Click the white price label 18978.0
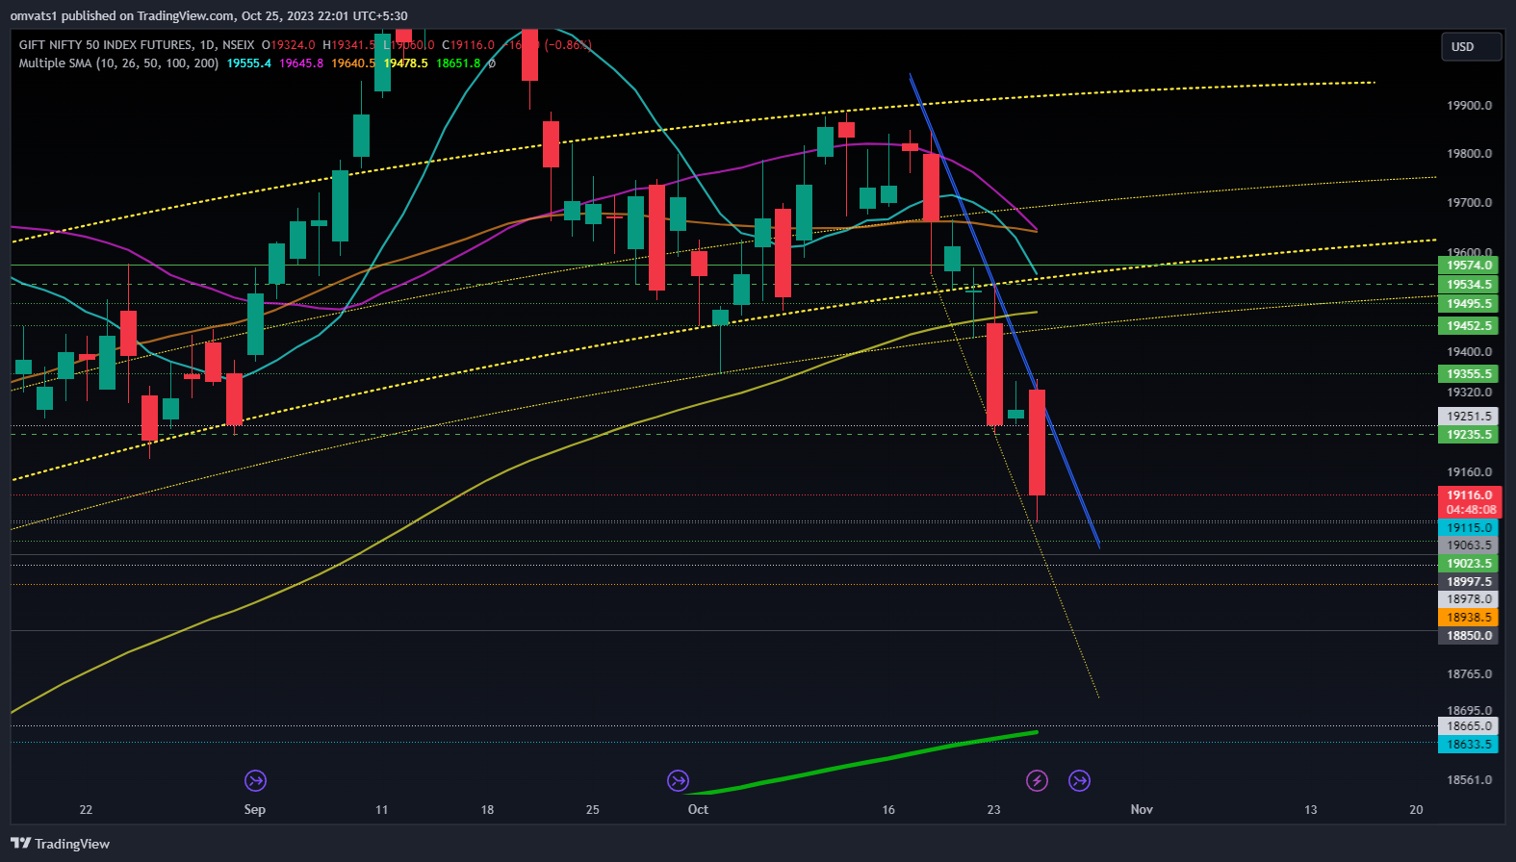1516x862 pixels. tap(1470, 599)
